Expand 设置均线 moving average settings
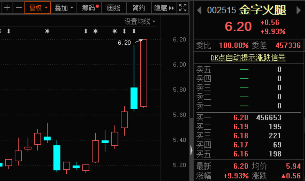The height and width of the screenshot is (181, 305). tap(140, 21)
